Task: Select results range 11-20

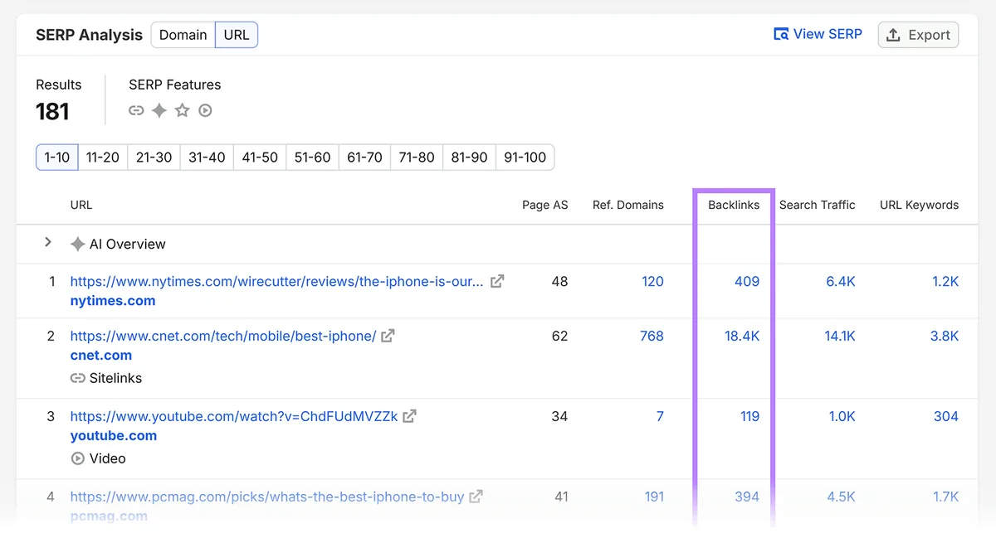Action: (103, 157)
